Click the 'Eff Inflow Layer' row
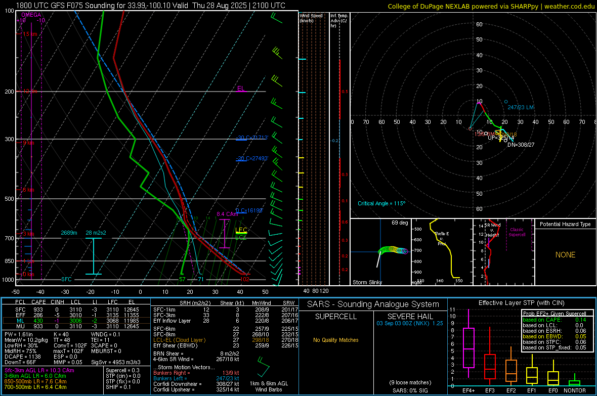The image size is (597, 396). coord(226,321)
